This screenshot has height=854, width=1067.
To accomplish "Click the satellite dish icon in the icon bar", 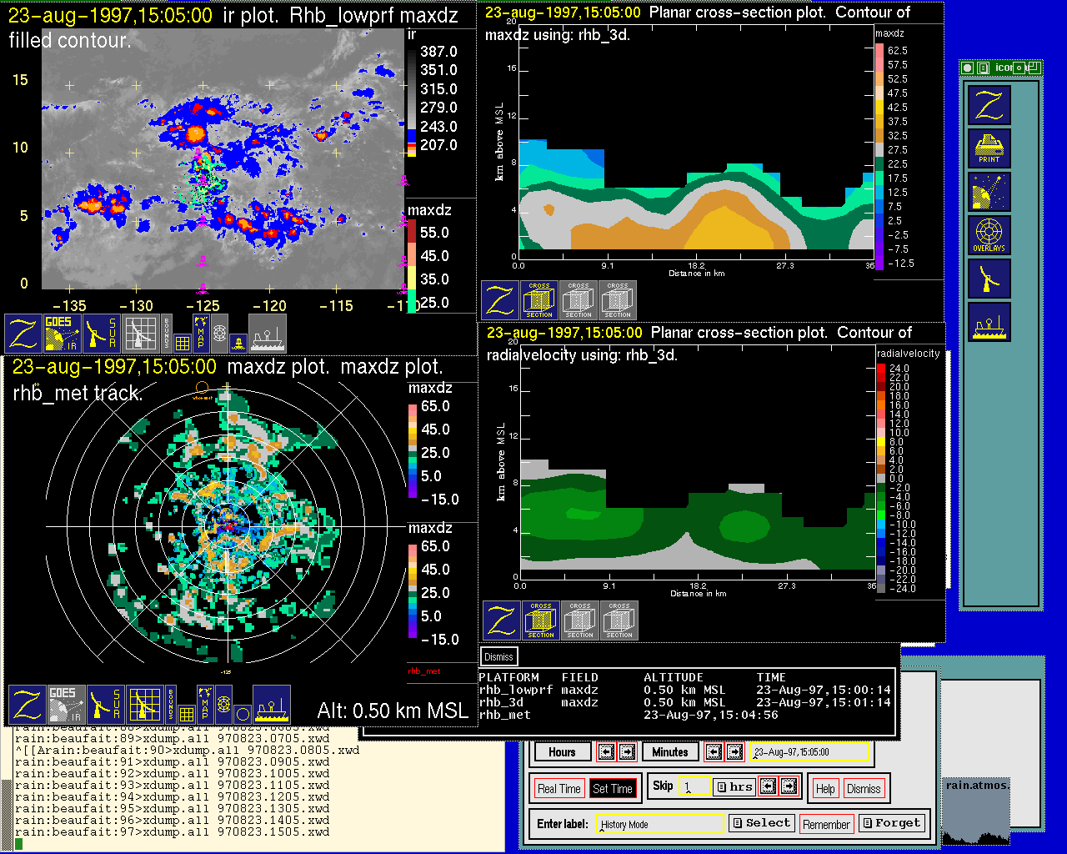I will [989, 192].
